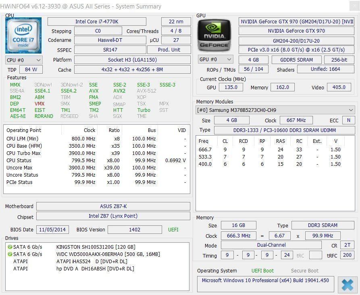This screenshot has height=295, width=360.
Task: Click the total Memory Size field 16 GB
Action: (x=239, y=225)
